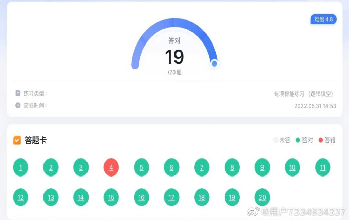Click the score number 19
This screenshot has width=349, height=220.
click(x=174, y=57)
